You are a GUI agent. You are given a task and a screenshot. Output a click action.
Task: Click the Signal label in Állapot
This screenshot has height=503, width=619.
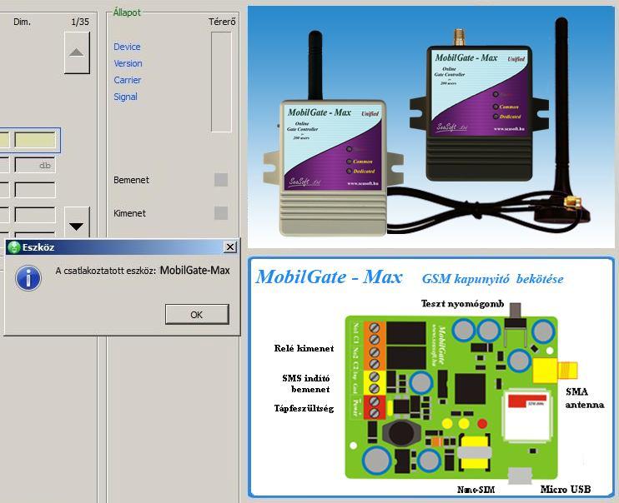pyautogui.click(x=125, y=97)
